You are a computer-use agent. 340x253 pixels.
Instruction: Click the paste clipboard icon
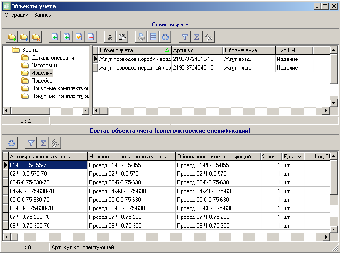tap(122, 36)
